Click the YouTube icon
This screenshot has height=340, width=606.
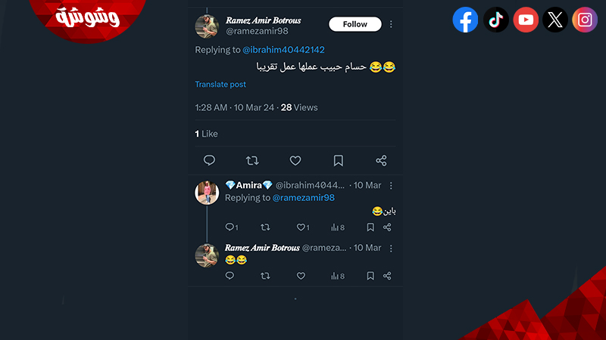[x=526, y=20]
